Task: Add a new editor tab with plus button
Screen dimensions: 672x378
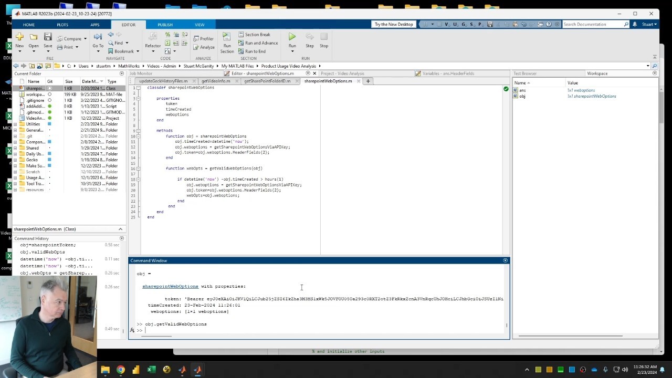Action: tap(368, 81)
